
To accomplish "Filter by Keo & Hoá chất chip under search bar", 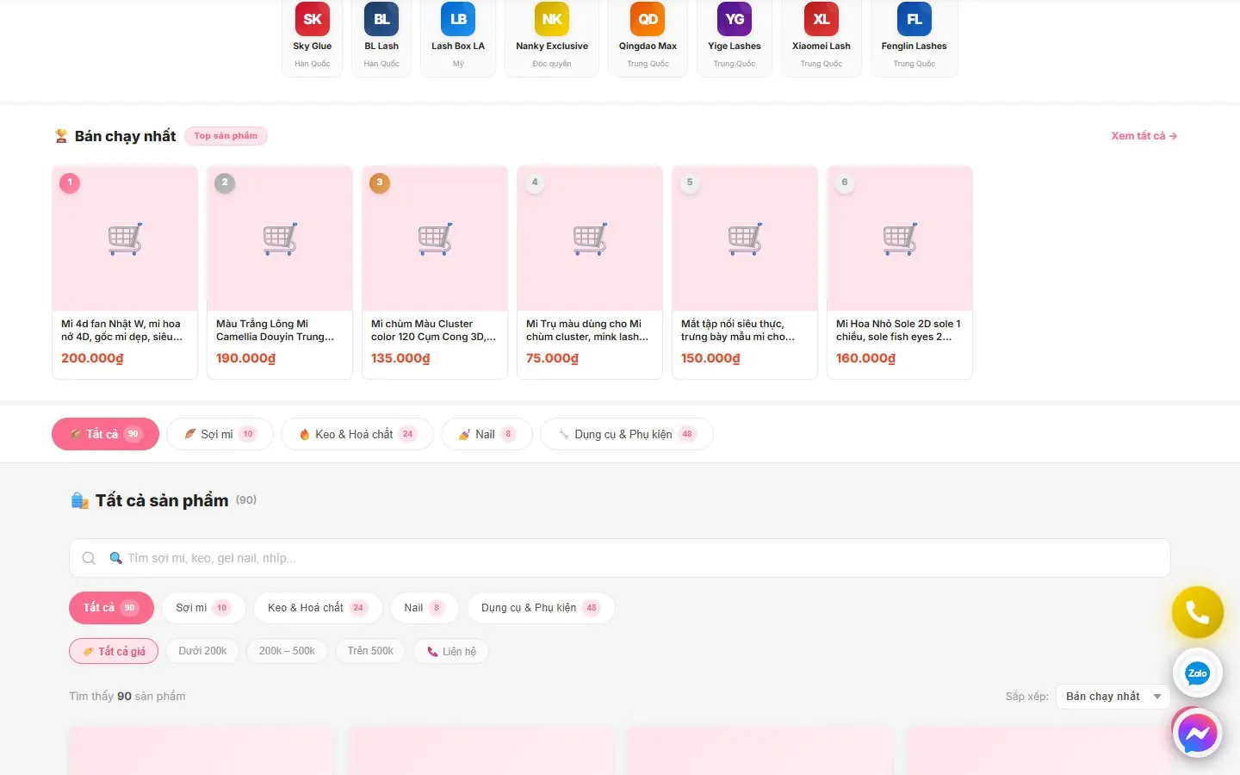I will coord(318,608).
